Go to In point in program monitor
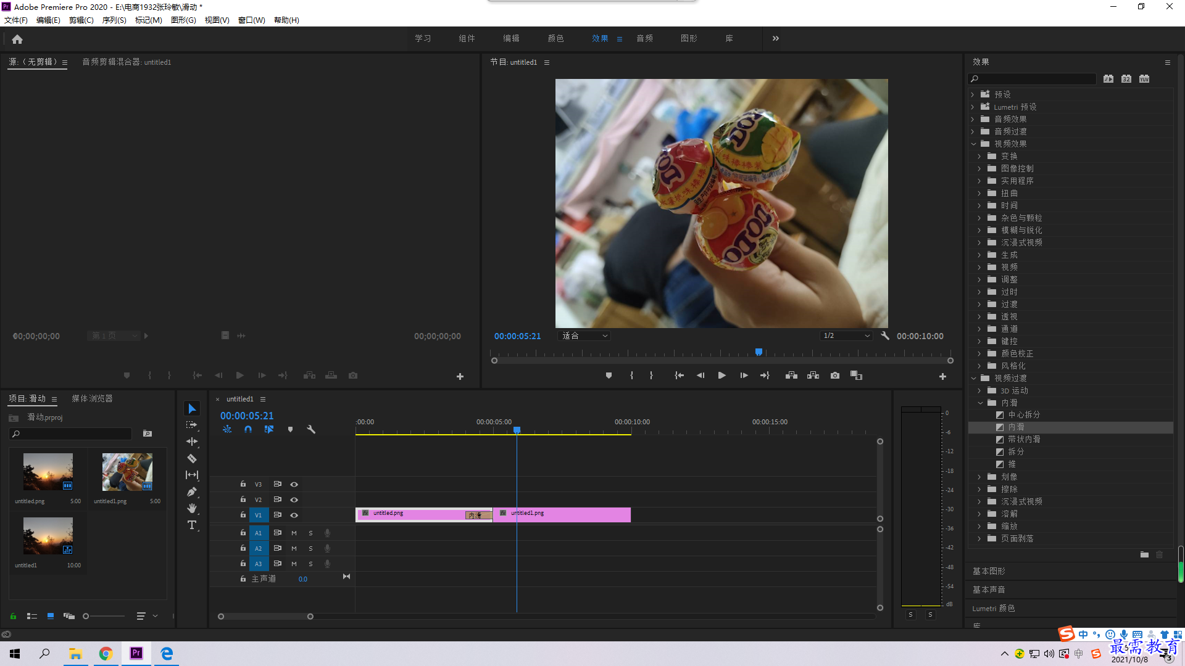The width and height of the screenshot is (1185, 666). (x=679, y=376)
